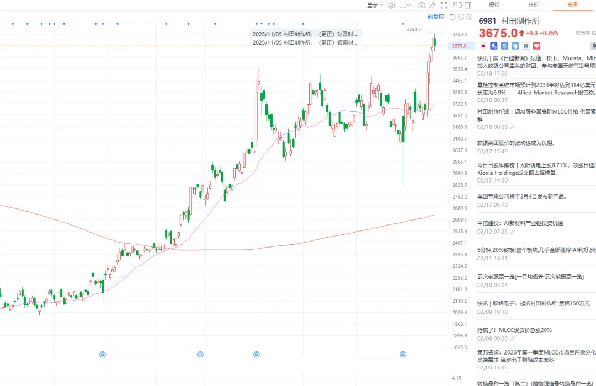Click the leftmost E earnings marker
This screenshot has height=386, width=596.
(103, 354)
